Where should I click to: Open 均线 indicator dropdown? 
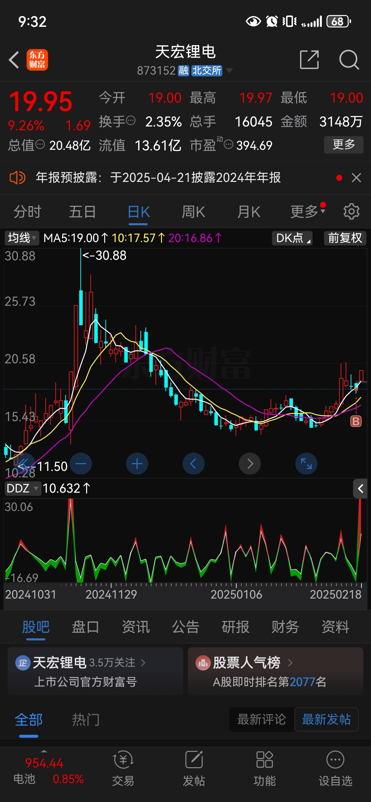tap(22, 238)
